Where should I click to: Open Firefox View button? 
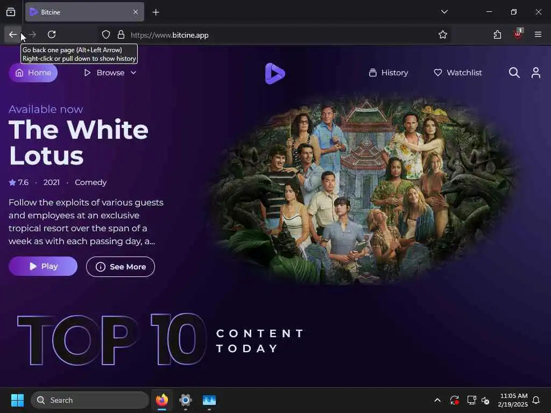click(x=11, y=12)
